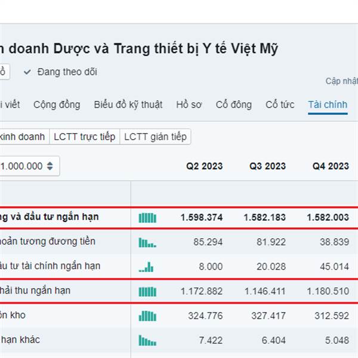
Task: Open the Tài chính tab
Action: [328, 105]
